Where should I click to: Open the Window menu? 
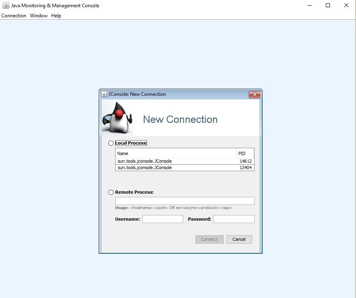tap(39, 16)
